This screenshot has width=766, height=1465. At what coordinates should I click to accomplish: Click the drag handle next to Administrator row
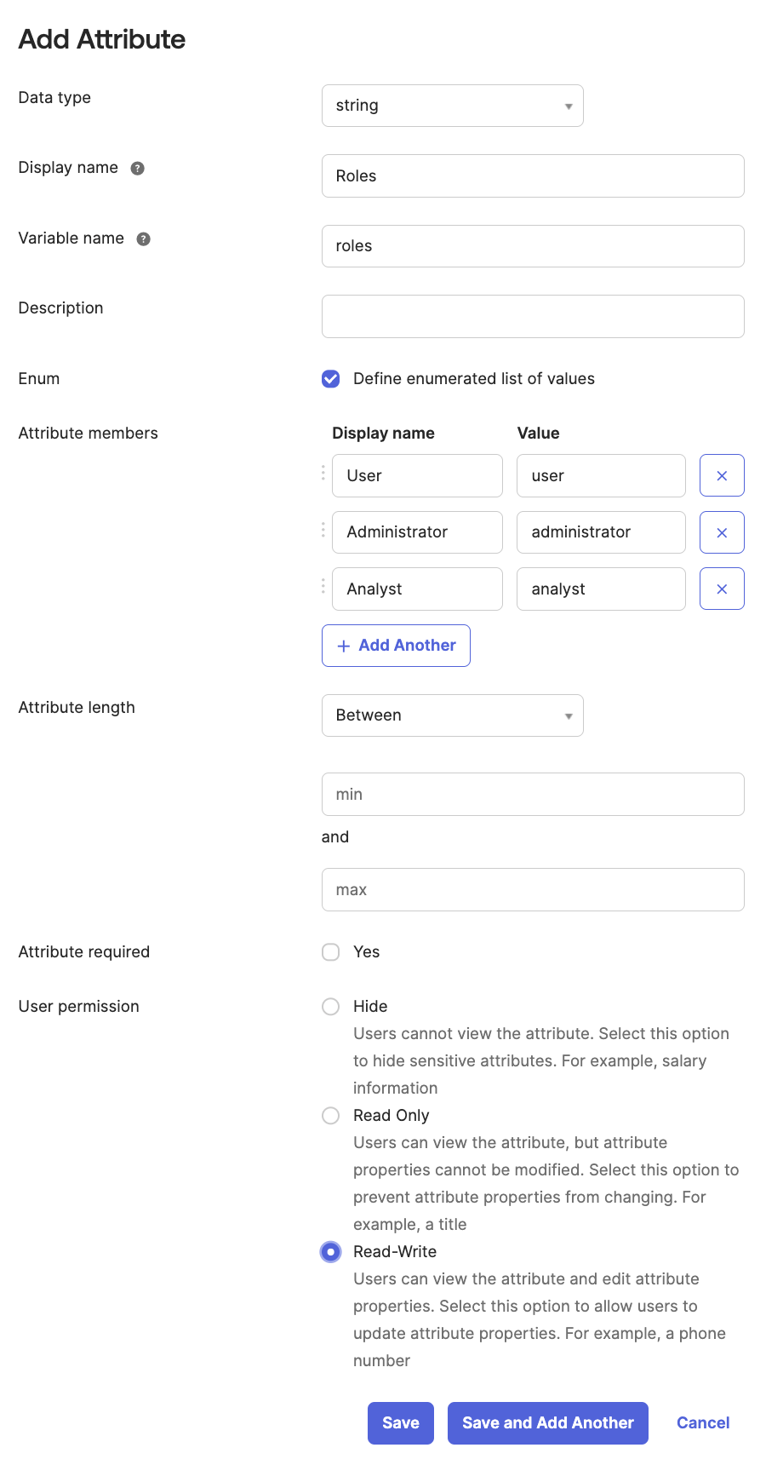[x=323, y=531]
